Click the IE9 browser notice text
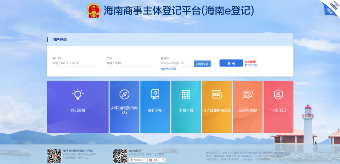 (x=245, y=152)
